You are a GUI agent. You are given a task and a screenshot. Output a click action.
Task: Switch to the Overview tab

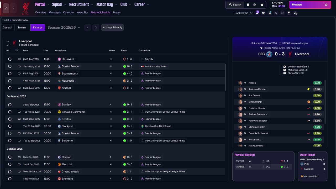pyautogui.click(x=40, y=13)
